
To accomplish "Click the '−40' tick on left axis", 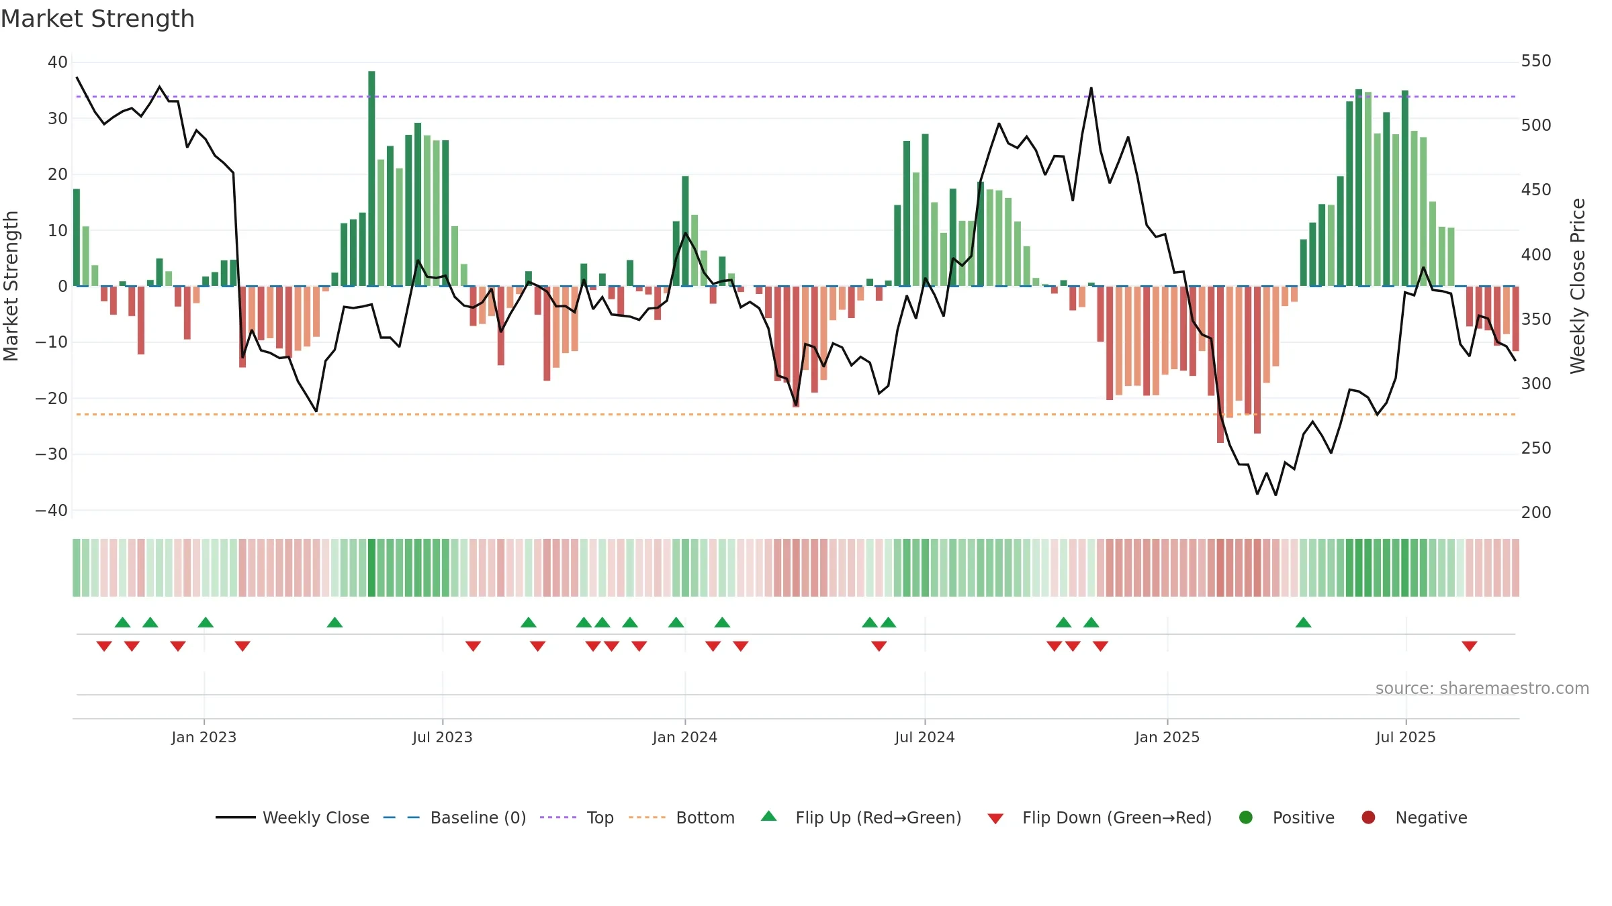I will (52, 511).
